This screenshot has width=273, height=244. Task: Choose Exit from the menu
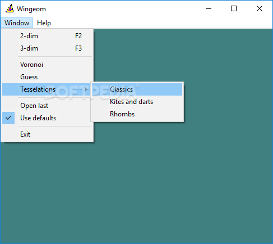(47, 134)
